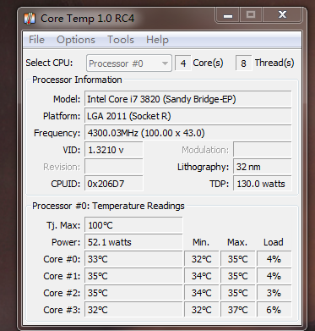Click the TDP field 130.0 watts
315x331 pixels.
click(263, 184)
